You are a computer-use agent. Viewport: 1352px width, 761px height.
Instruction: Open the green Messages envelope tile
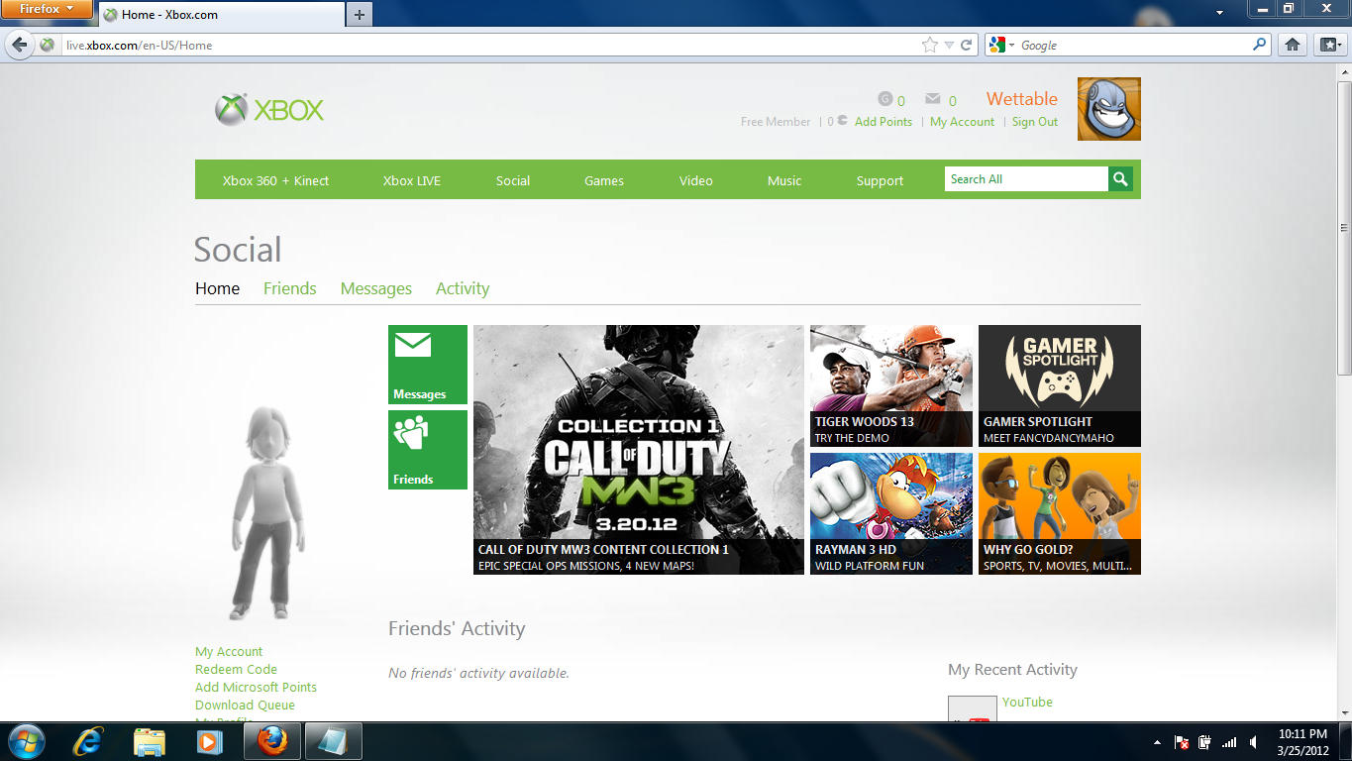tap(428, 365)
